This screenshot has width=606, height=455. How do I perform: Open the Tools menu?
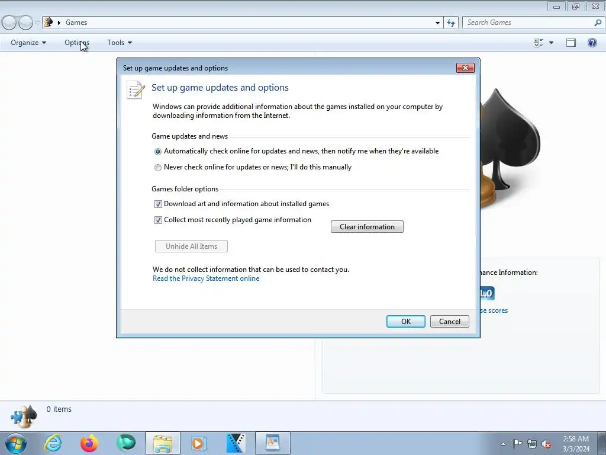[120, 43]
